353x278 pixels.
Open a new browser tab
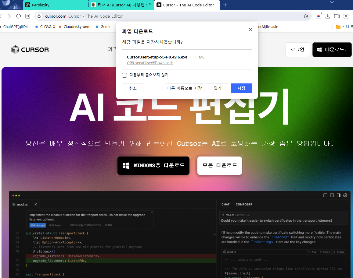[225, 5]
